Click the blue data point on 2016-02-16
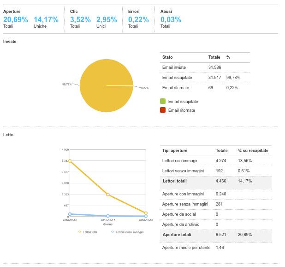The height and width of the screenshot is (267, 285). coord(70,214)
